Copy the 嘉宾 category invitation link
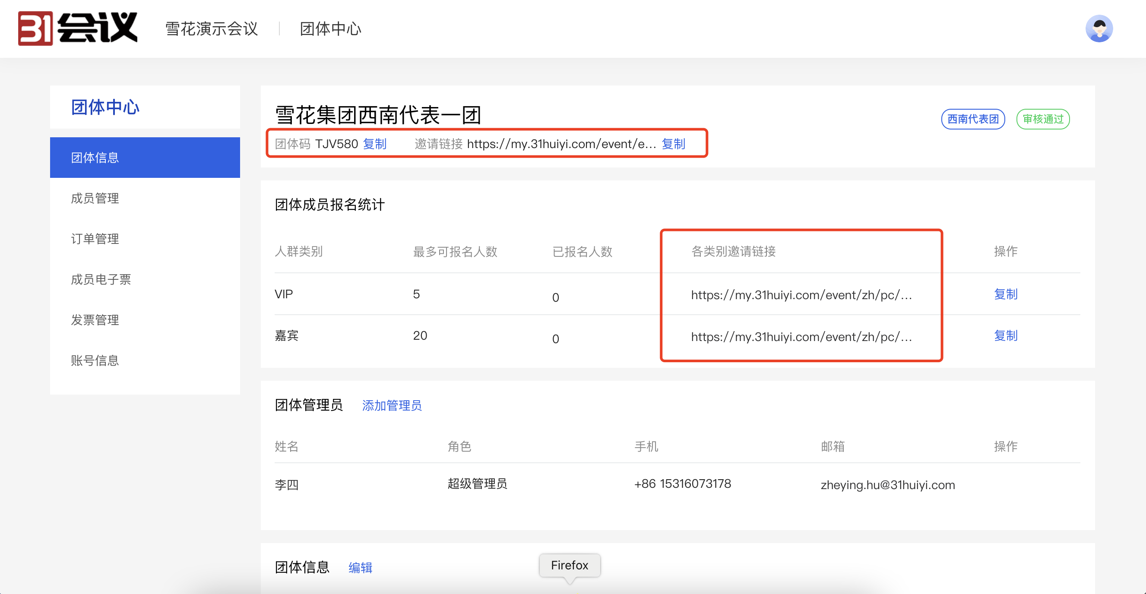 pyautogui.click(x=1005, y=335)
